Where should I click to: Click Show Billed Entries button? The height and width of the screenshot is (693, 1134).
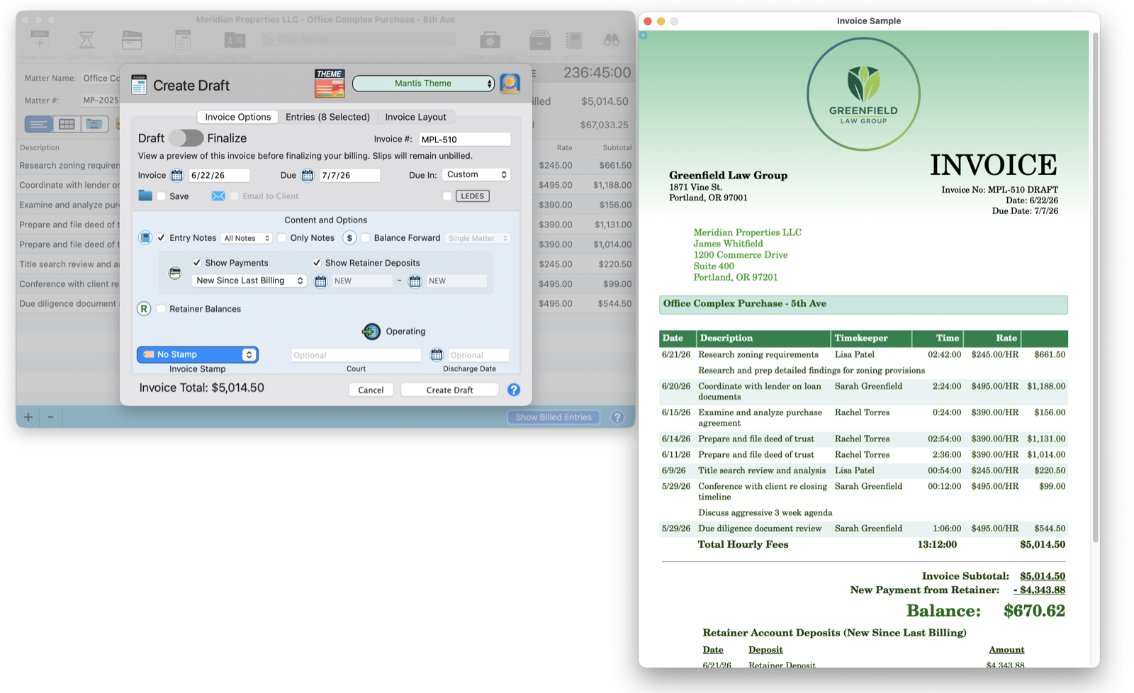pos(554,417)
